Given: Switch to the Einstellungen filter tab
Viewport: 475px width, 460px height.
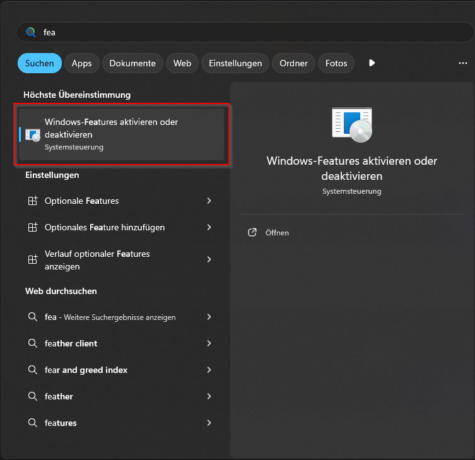Looking at the screenshot, I should tap(235, 63).
